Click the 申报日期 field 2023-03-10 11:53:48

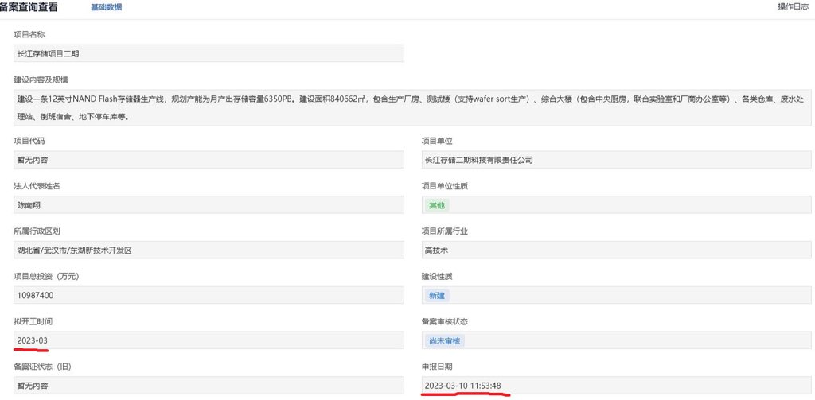617,386
